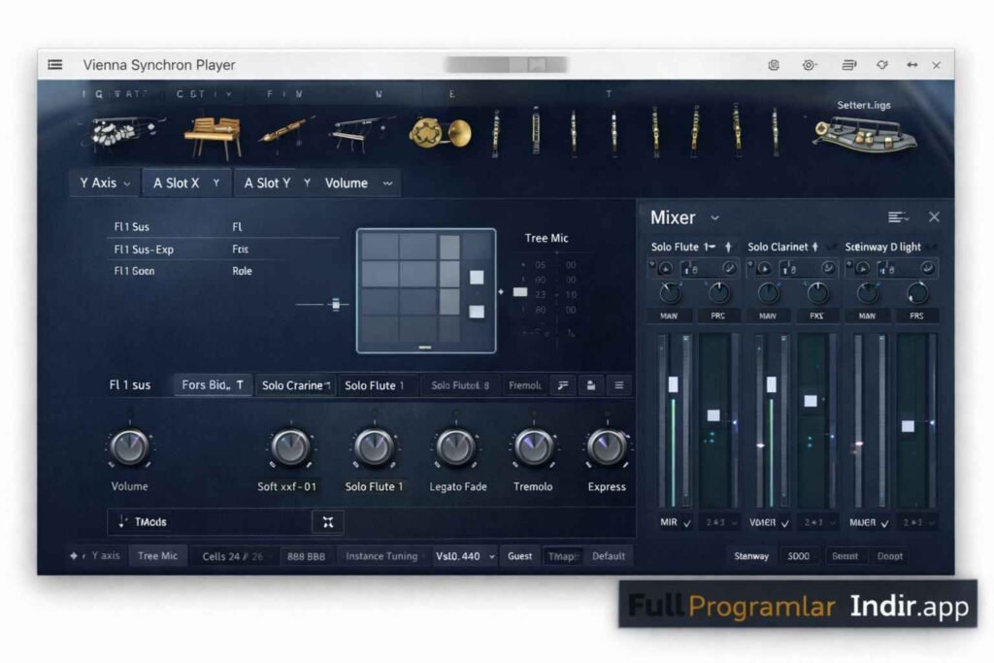Toggle the checkbox under the Steinway D light channel
This screenshot has height=663, width=994.
coord(882,522)
